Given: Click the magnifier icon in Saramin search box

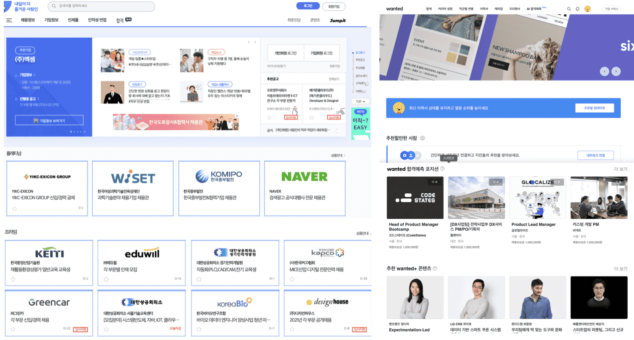Looking at the screenshot, I should pos(54,6).
